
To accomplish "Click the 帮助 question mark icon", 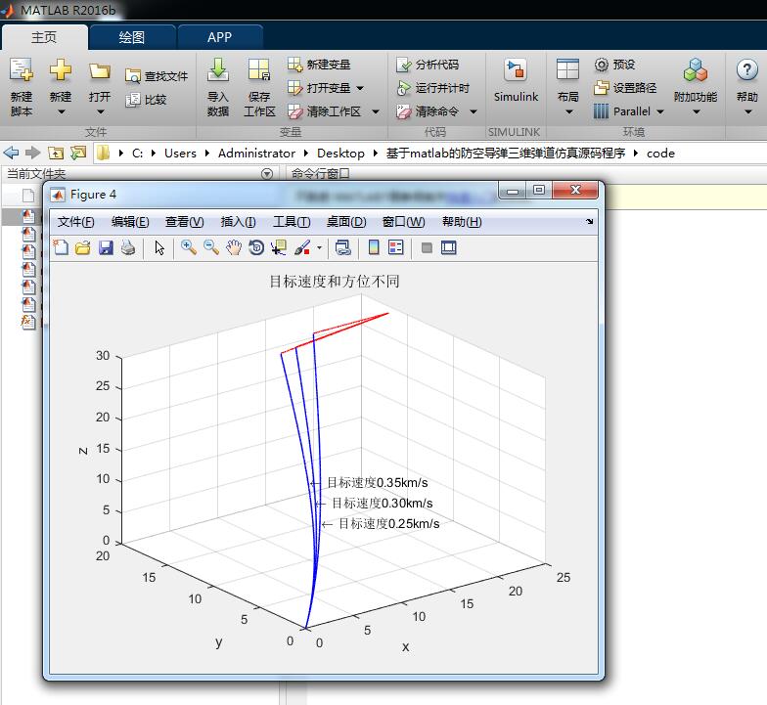I will tap(747, 70).
